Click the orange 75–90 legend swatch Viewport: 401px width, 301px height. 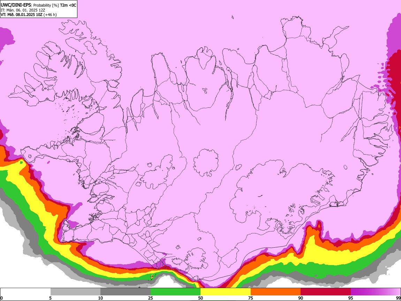click(x=276, y=292)
